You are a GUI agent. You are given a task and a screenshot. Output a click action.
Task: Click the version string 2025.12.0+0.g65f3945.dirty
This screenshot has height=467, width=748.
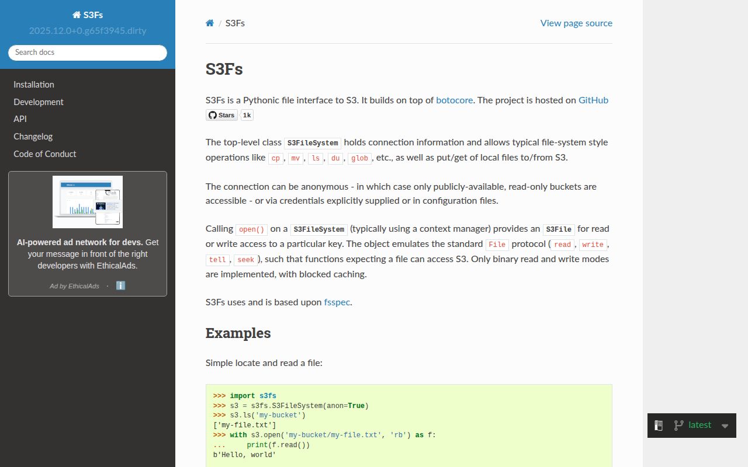pos(88,30)
